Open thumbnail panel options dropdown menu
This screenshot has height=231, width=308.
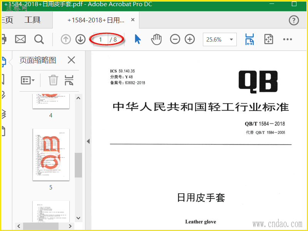click(x=27, y=80)
